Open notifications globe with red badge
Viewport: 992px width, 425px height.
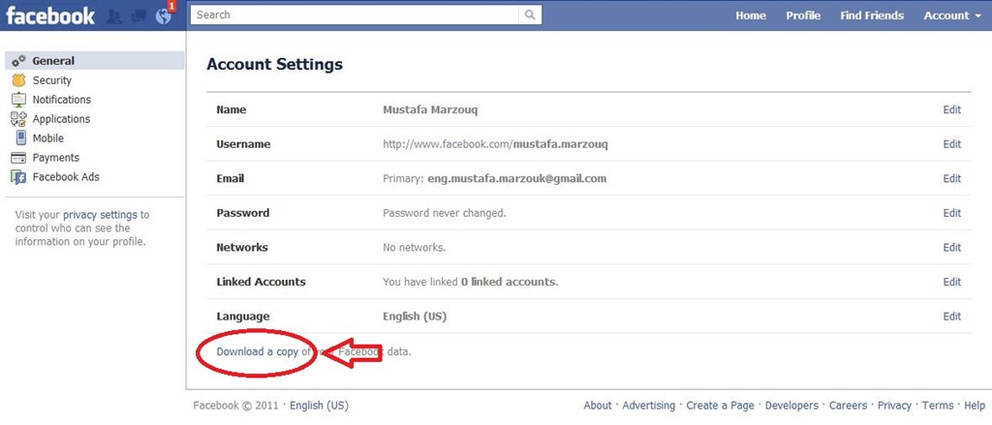click(163, 16)
